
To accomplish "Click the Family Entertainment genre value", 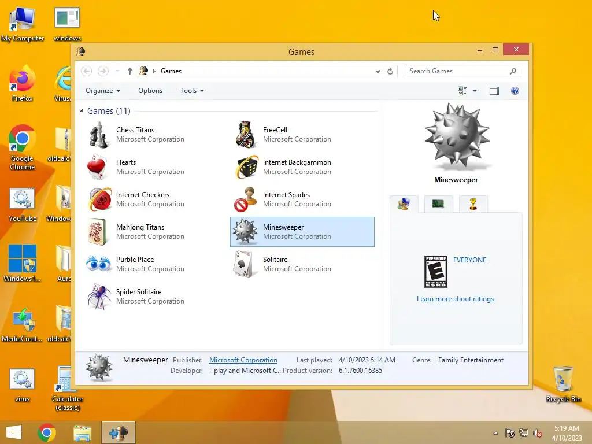I will click(471, 360).
